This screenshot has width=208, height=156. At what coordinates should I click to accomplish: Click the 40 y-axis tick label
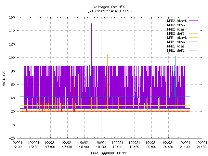13,98
